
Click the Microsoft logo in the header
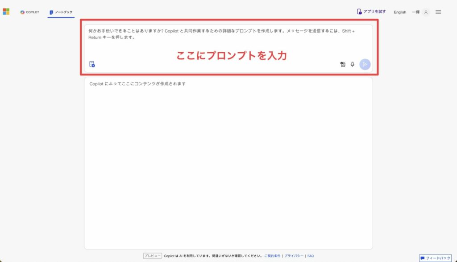point(6,12)
